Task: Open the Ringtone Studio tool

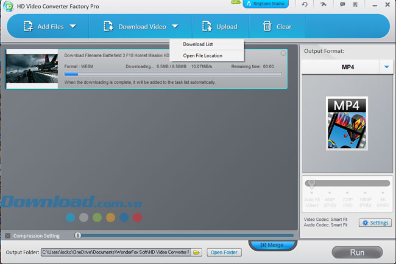Action: tap(266, 4)
